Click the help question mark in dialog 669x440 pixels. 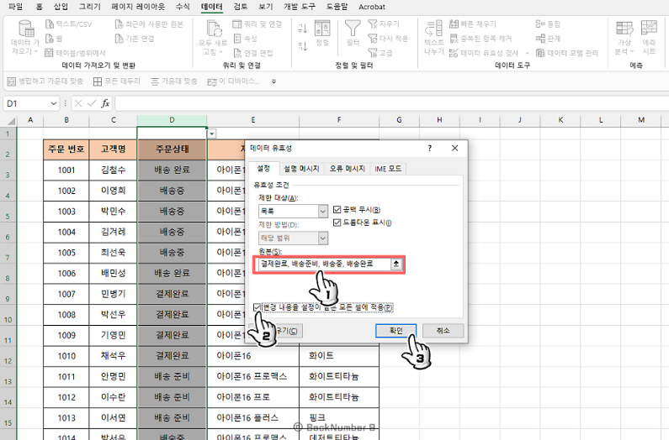click(x=431, y=147)
